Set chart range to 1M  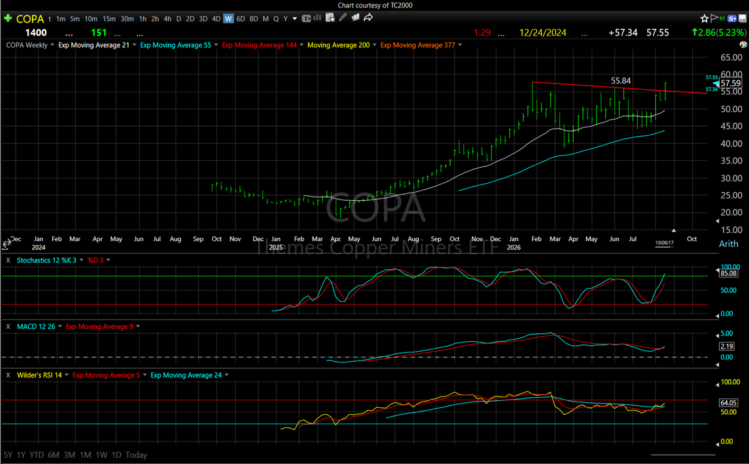[86, 455]
